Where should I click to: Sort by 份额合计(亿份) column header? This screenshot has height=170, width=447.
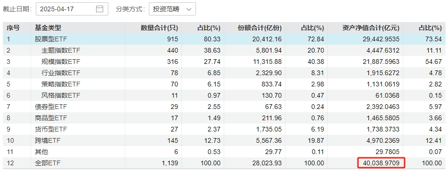pos(260,28)
